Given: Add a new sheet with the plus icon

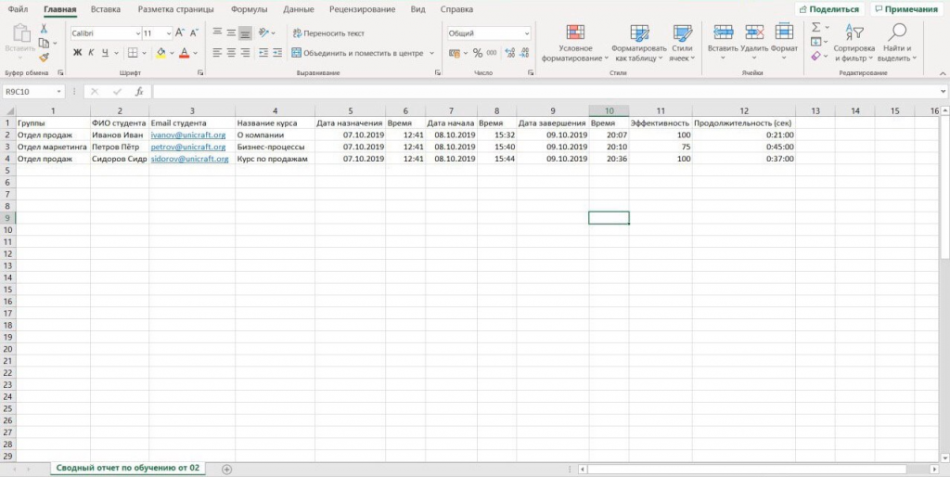Looking at the screenshot, I should [x=227, y=470].
